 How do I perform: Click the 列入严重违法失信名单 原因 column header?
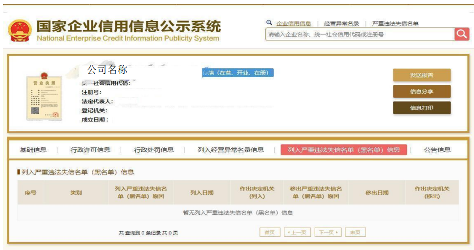pyautogui.click(x=141, y=193)
